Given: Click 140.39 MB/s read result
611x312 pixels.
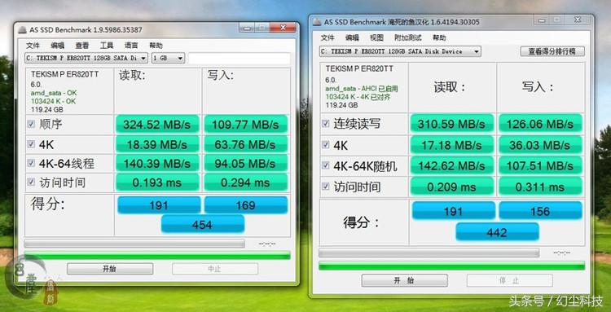Looking at the screenshot, I should (x=157, y=164).
